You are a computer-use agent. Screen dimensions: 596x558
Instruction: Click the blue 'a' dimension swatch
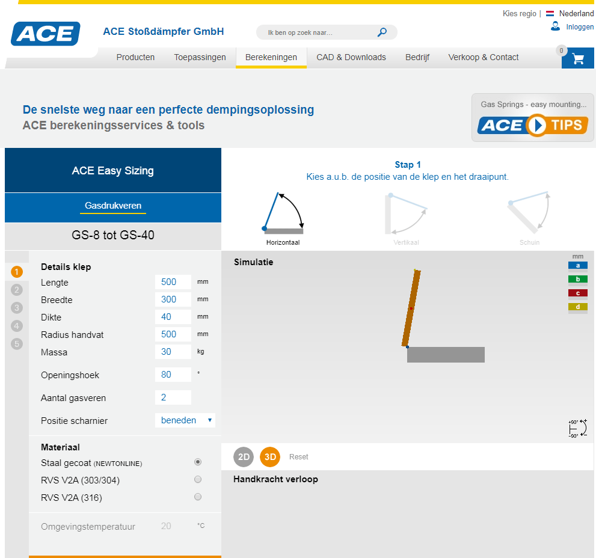click(578, 265)
